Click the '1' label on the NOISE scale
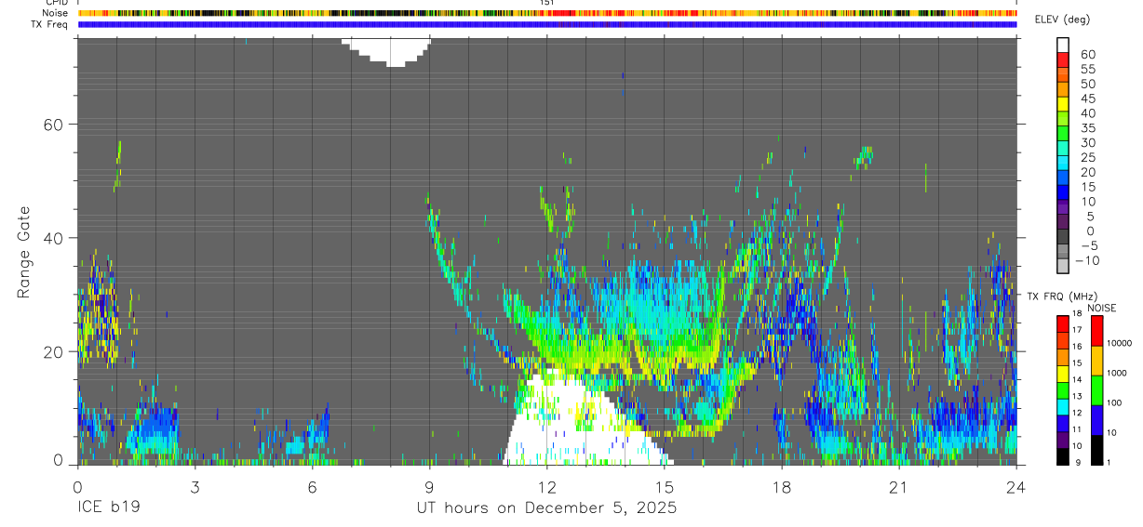Image resolution: width=1143 pixels, height=527 pixels. click(x=1110, y=463)
